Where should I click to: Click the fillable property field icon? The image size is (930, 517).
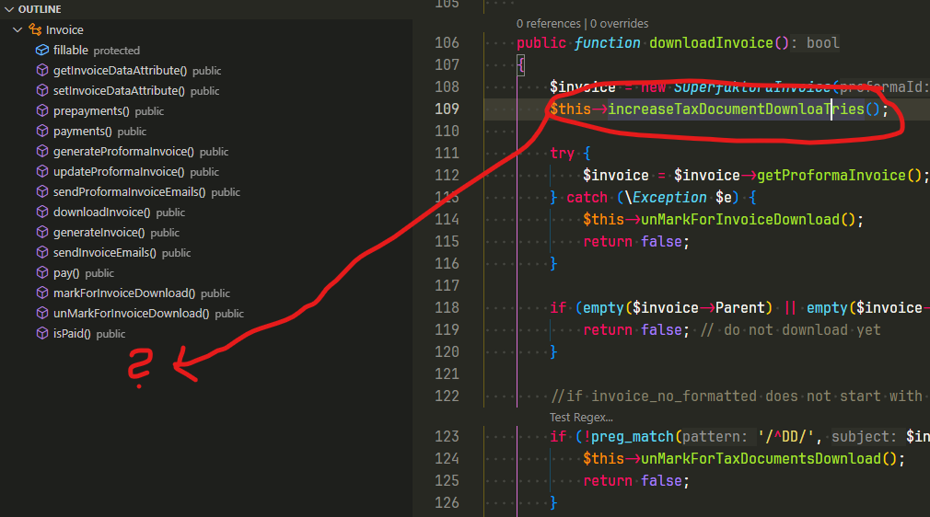pyautogui.click(x=42, y=51)
